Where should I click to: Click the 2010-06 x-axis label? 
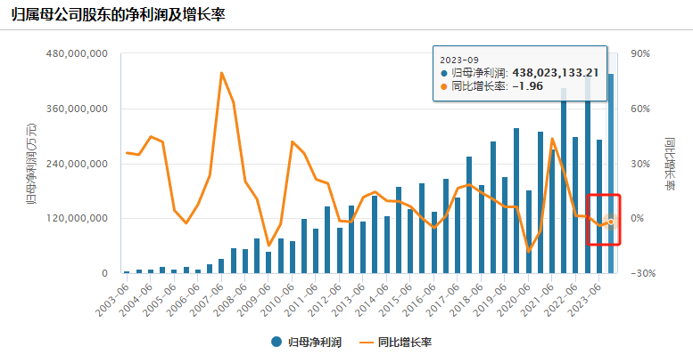click(277, 300)
